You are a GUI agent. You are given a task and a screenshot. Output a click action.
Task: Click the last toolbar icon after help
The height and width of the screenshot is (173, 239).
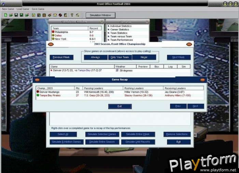pyautogui.click(x=78, y=15)
